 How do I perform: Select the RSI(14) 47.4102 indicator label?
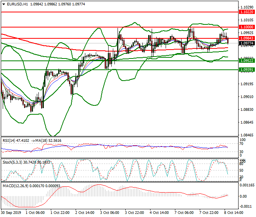click(16, 141)
